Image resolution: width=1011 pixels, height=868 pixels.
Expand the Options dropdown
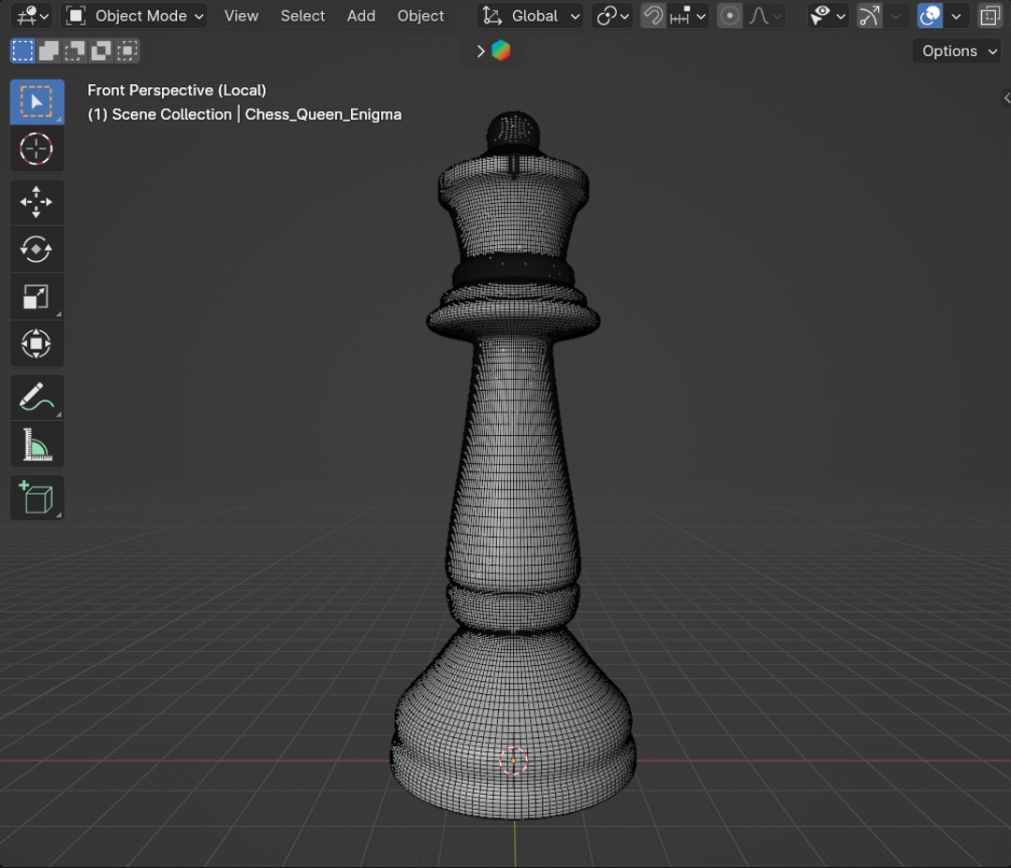pos(957,51)
